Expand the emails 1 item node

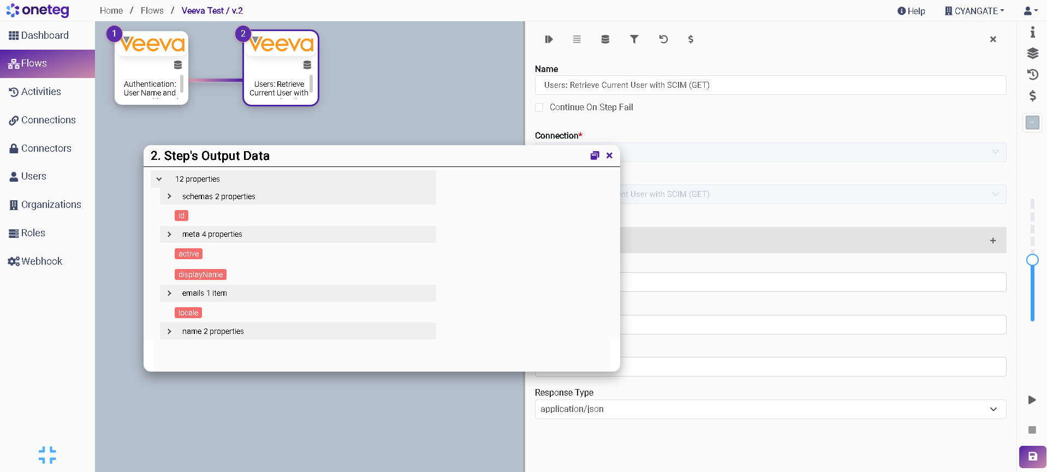(169, 294)
